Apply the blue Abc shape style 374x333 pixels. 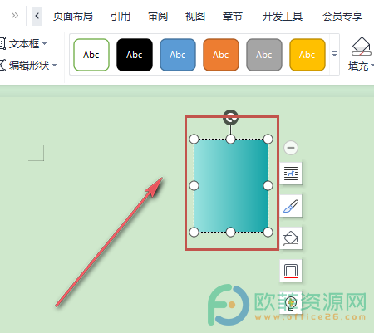pos(178,55)
